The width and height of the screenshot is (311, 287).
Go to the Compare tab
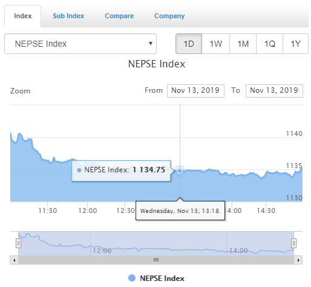(119, 16)
